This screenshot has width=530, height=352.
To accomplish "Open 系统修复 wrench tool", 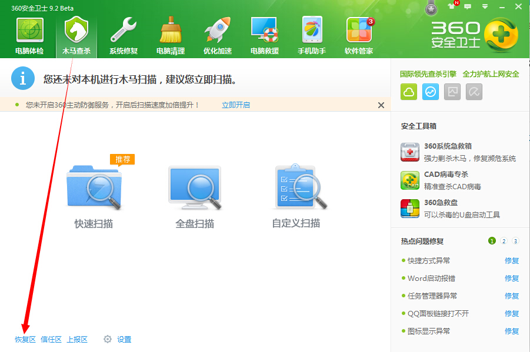I will point(124,30).
